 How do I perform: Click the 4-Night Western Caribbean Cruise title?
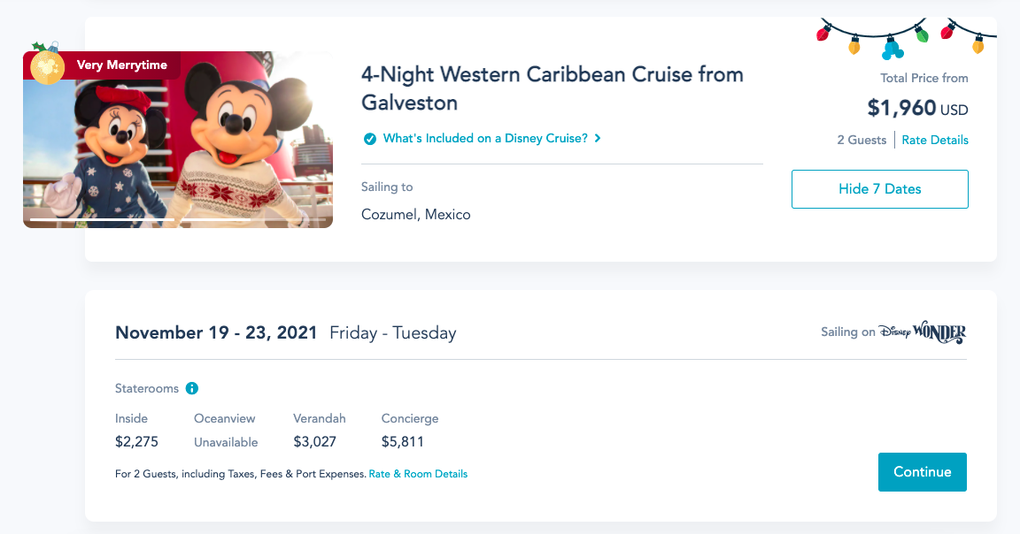tap(552, 88)
